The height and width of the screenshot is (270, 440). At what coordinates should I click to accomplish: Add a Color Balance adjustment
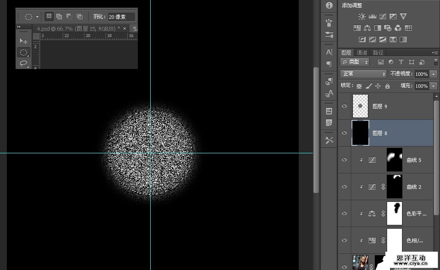[x=367, y=28]
